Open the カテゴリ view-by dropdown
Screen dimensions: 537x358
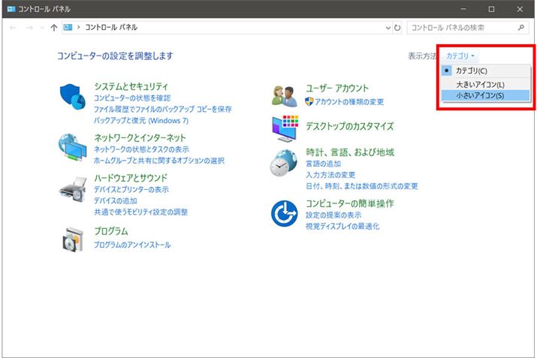point(460,56)
